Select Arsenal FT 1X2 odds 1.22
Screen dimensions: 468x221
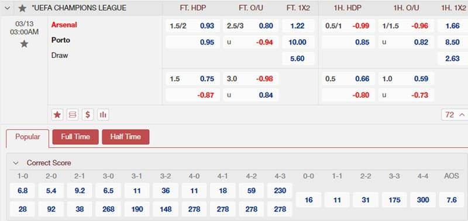(298, 26)
